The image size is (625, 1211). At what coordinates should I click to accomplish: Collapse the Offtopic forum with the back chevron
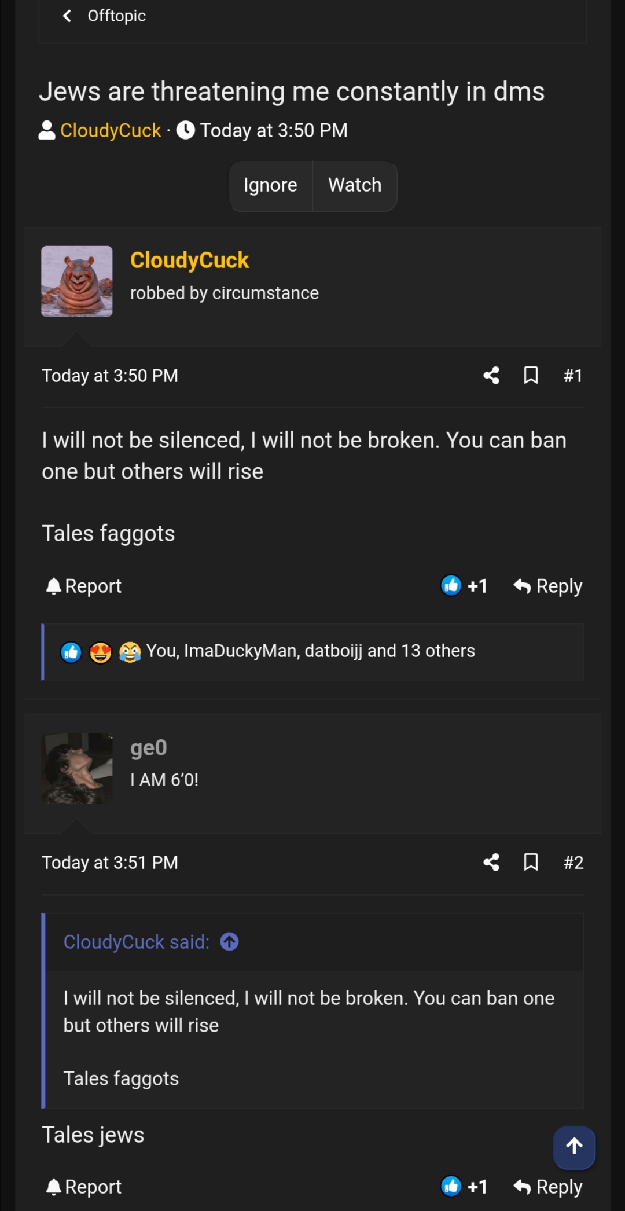(67, 16)
